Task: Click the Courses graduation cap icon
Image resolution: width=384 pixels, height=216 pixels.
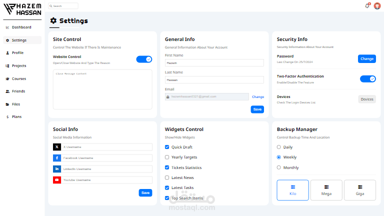Action: point(7,79)
